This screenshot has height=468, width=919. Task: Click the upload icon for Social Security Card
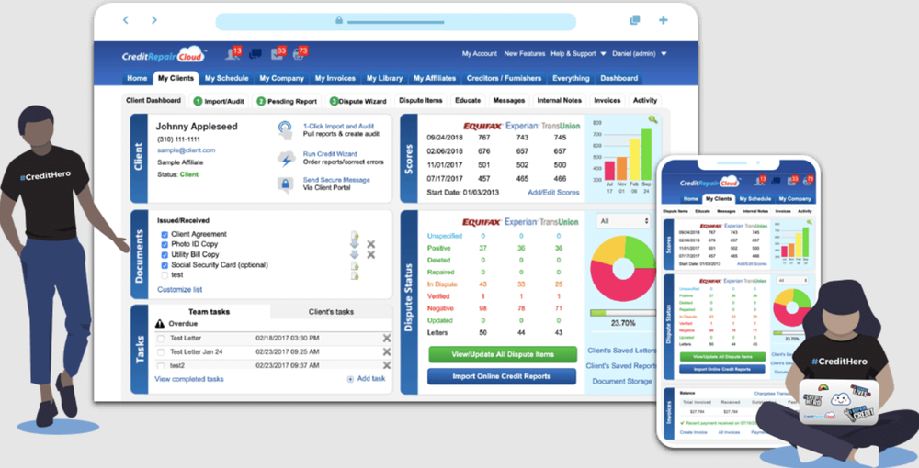pos(355,265)
